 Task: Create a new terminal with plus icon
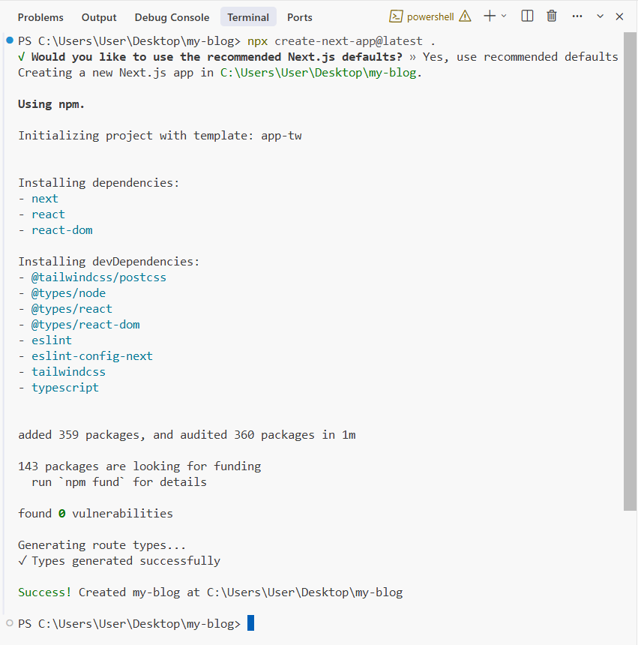[489, 16]
